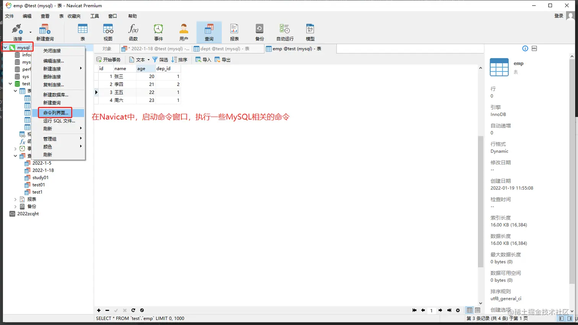
Task: Select the test01 query in the tree
Action: [x=39, y=185]
